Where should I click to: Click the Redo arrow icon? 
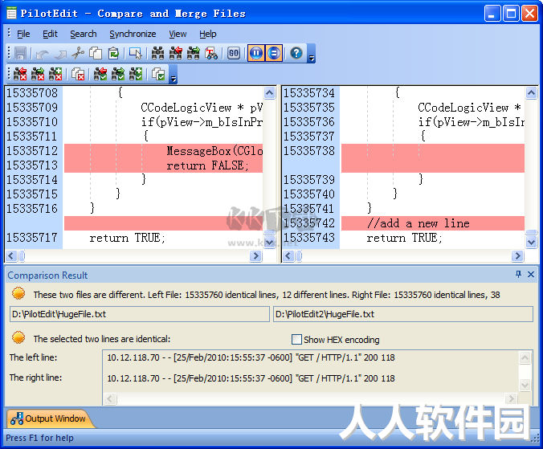60,55
